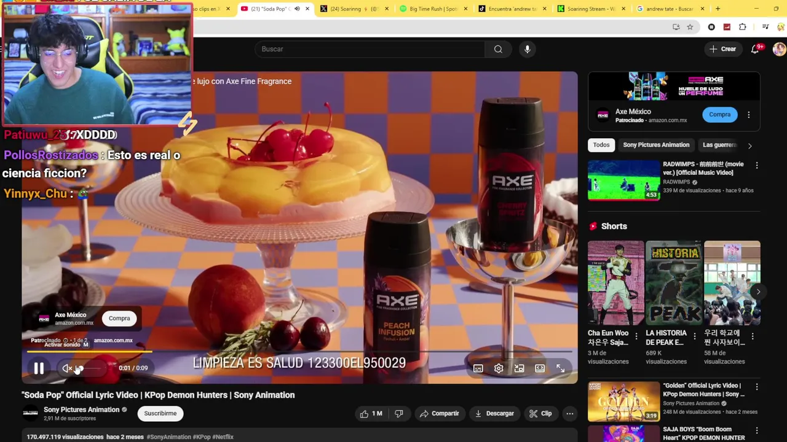
Task: Click the Descargar download button
Action: coord(494,414)
